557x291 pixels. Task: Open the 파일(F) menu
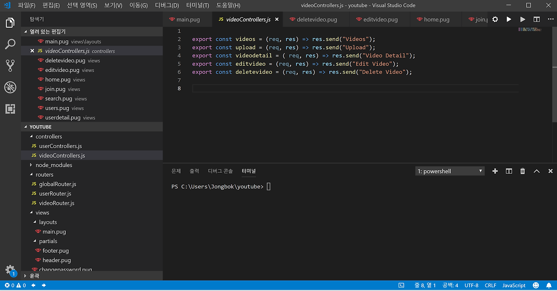coord(27,5)
